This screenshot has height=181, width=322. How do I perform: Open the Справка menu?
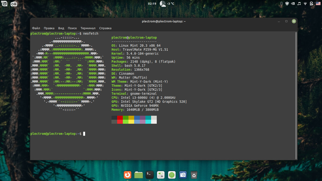tap(105, 28)
